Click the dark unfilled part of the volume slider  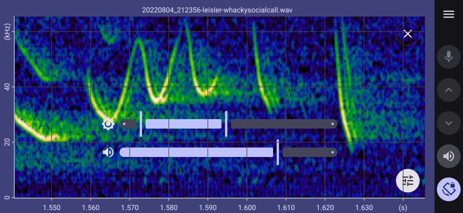coord(309,152)
